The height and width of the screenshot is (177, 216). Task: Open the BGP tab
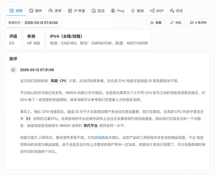coord(157,11)
